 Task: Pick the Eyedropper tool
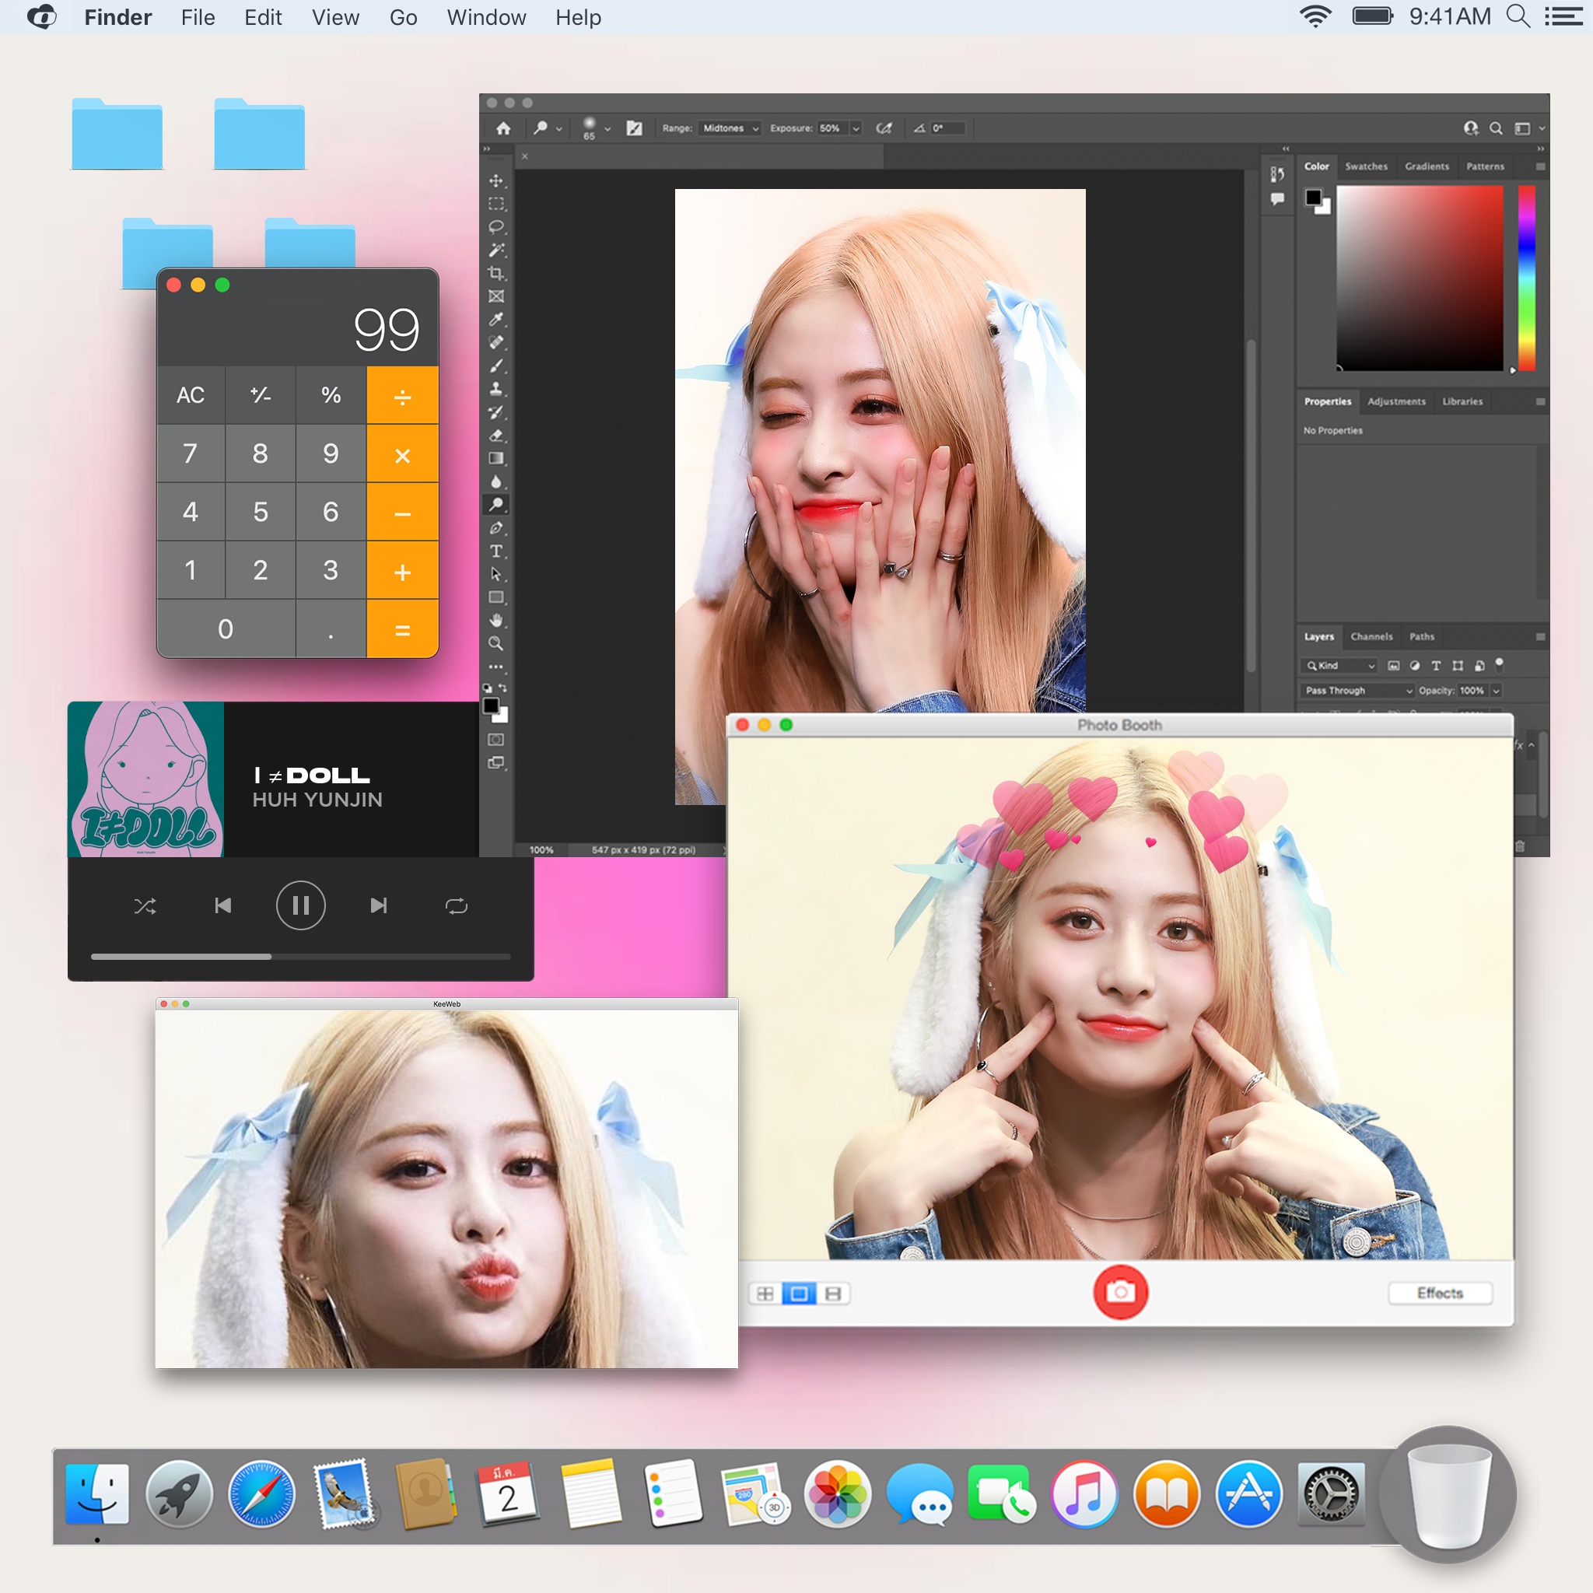(x=495, y=319)
